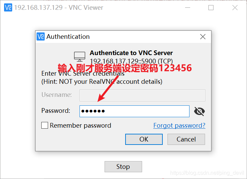Click the VNC logo beside Authentication title
Viewport: 247px width, 179px height.
[x=41, y=36]
